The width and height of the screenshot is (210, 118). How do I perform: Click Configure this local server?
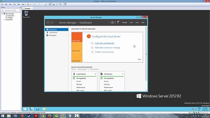pyautogui.click(x=106, y=36)
